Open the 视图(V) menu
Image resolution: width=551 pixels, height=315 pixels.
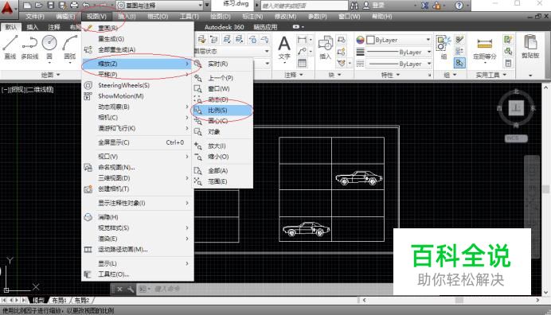pos(96,17)
